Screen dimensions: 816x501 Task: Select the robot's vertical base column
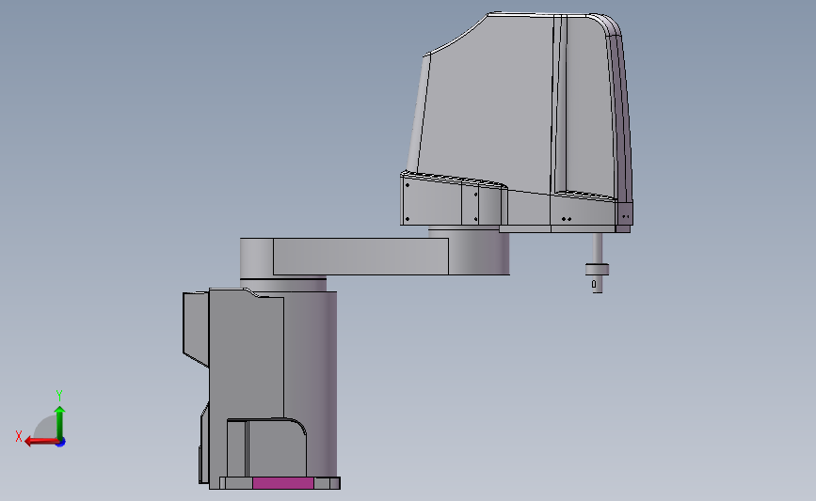[x=311, y=384]
